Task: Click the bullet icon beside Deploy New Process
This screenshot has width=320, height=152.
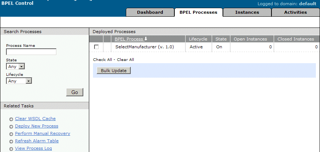Action: [11, 127]
